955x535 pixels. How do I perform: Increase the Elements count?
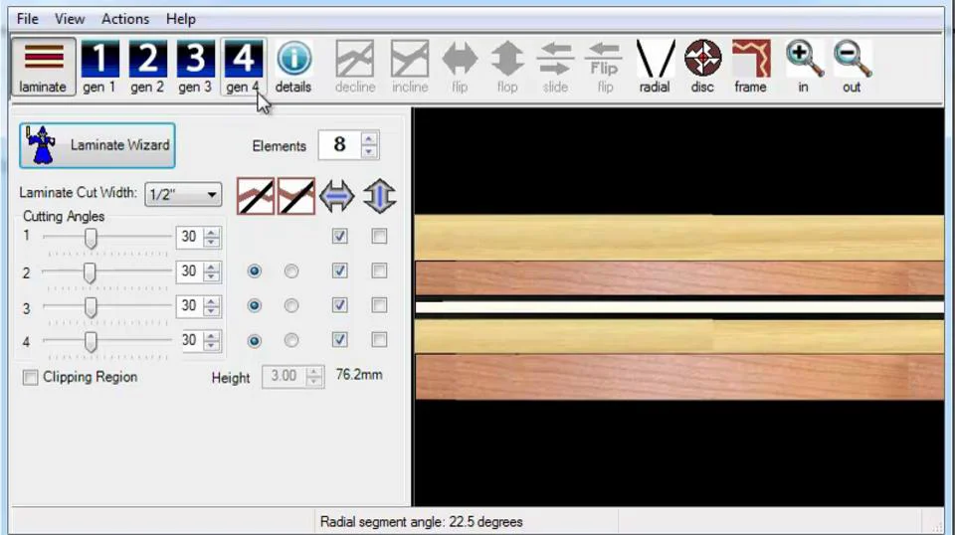point(368,139)
